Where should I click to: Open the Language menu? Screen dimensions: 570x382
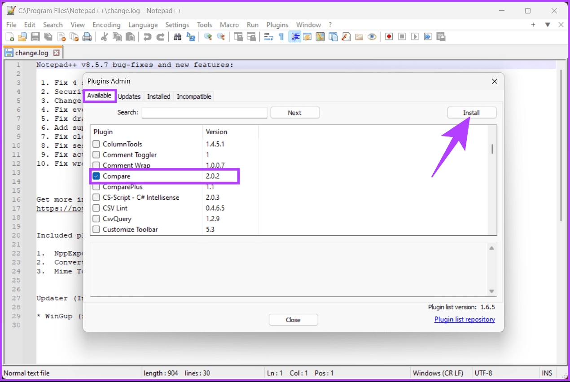click(x=143, y=25)
